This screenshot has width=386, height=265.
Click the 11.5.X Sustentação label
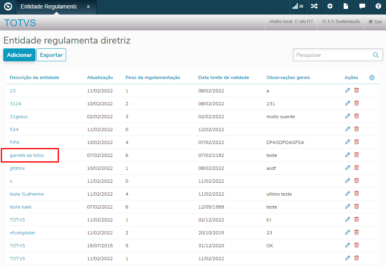pyautogui.click(x=341, y=21)
